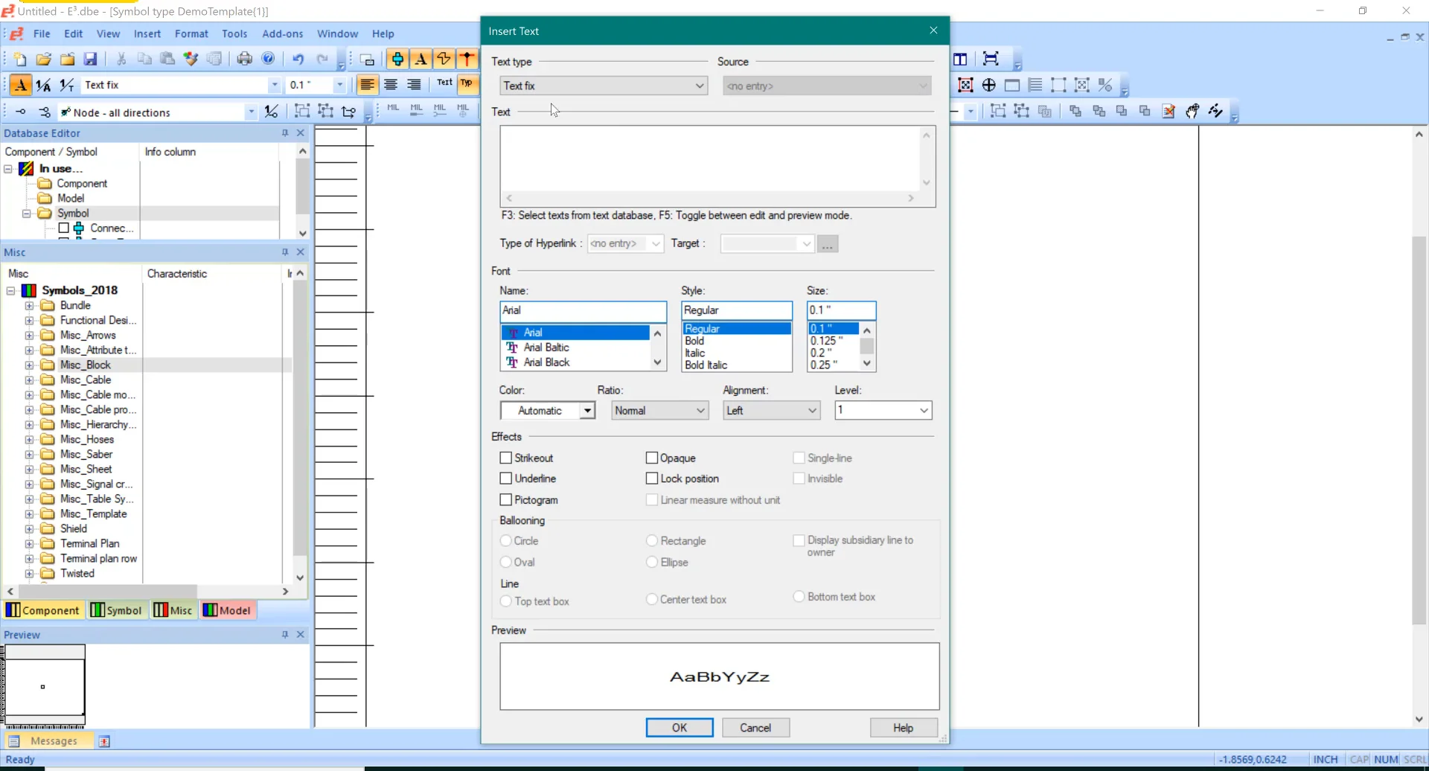Click the Save diskette icon in toolbar
The width and height of the screenshot is (1429, 771).
91,60
